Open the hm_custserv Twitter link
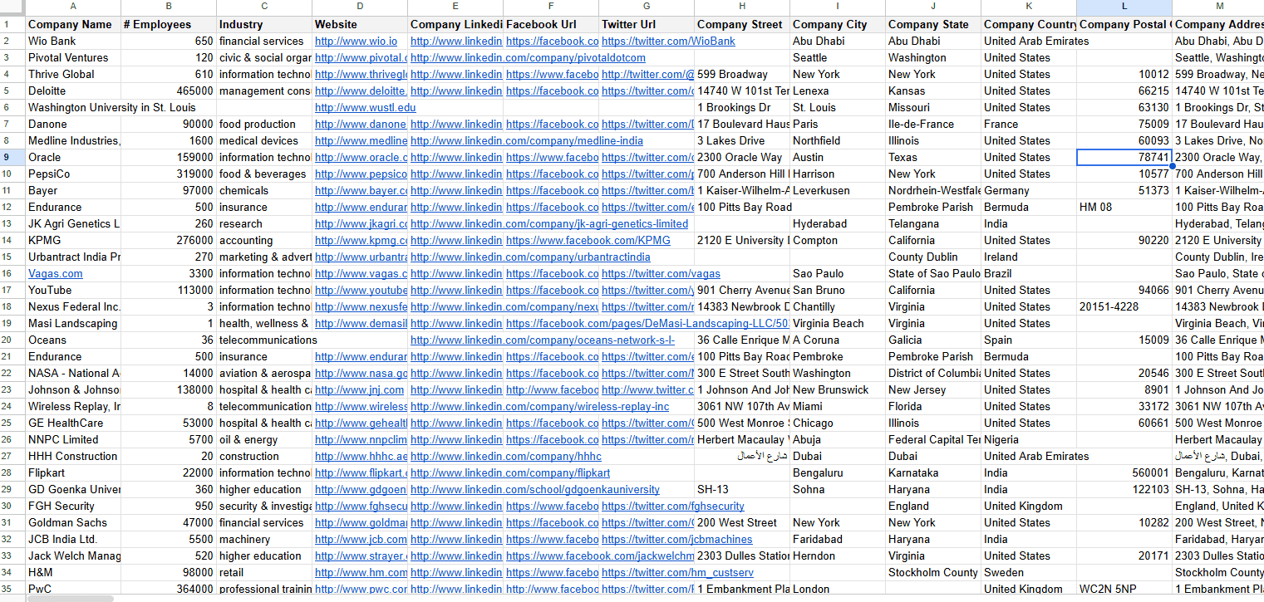1264x602 pixels. tap(677, 572)
